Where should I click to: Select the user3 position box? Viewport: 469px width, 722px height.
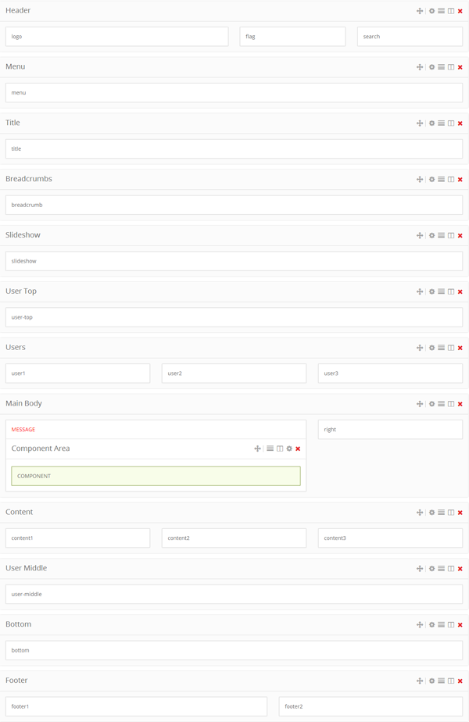point(390,374)
